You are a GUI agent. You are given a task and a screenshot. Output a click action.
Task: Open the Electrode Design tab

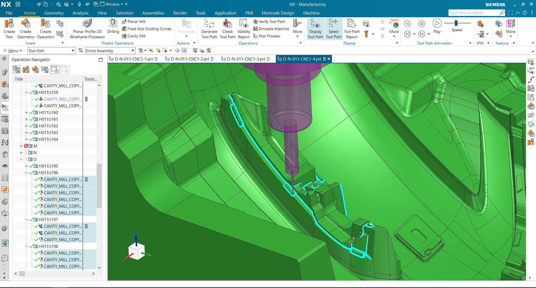[278, 13]
